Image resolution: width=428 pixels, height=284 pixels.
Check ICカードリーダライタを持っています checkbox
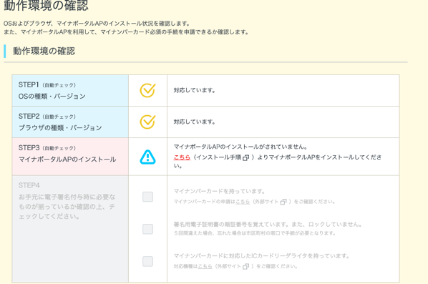click(147, 261)
